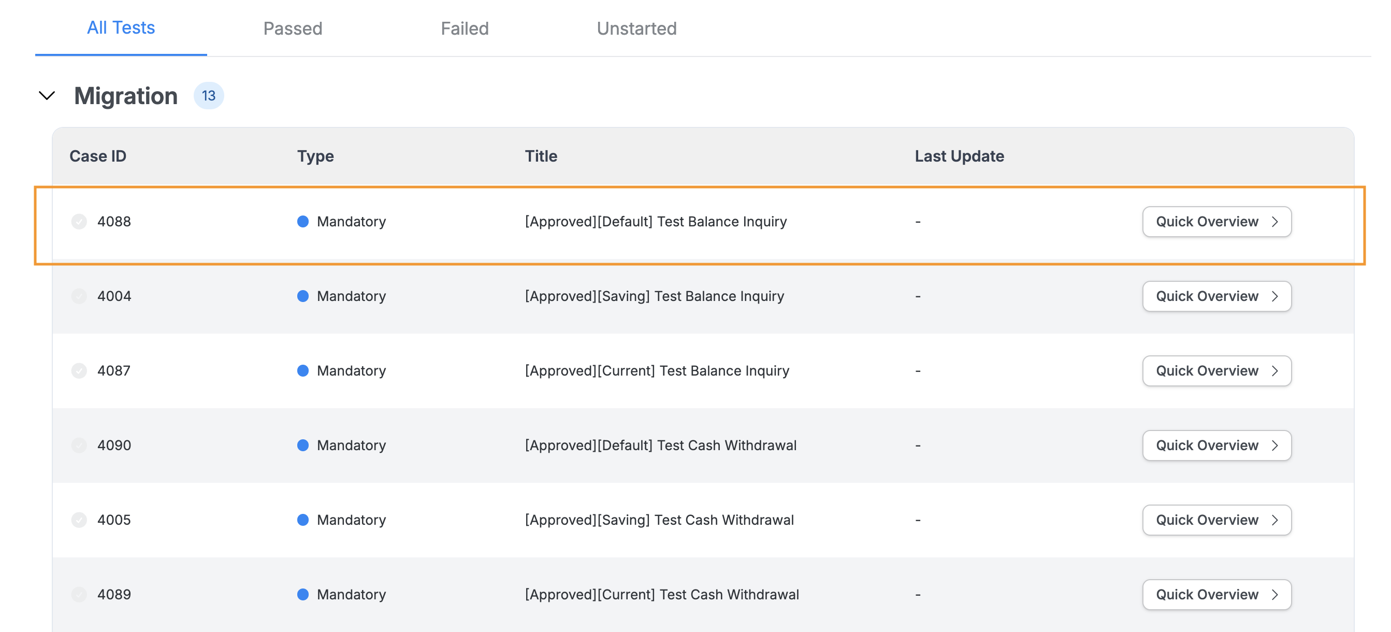Collapse the Migration section
1391x632 pixels.
pos(47,96)
